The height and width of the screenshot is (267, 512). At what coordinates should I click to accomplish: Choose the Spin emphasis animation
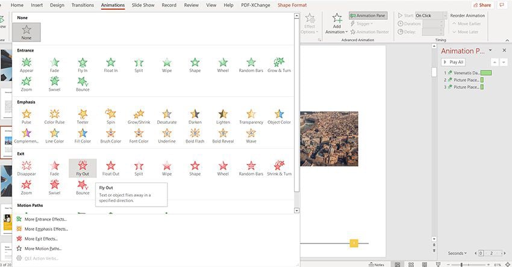tap(111, 115)
